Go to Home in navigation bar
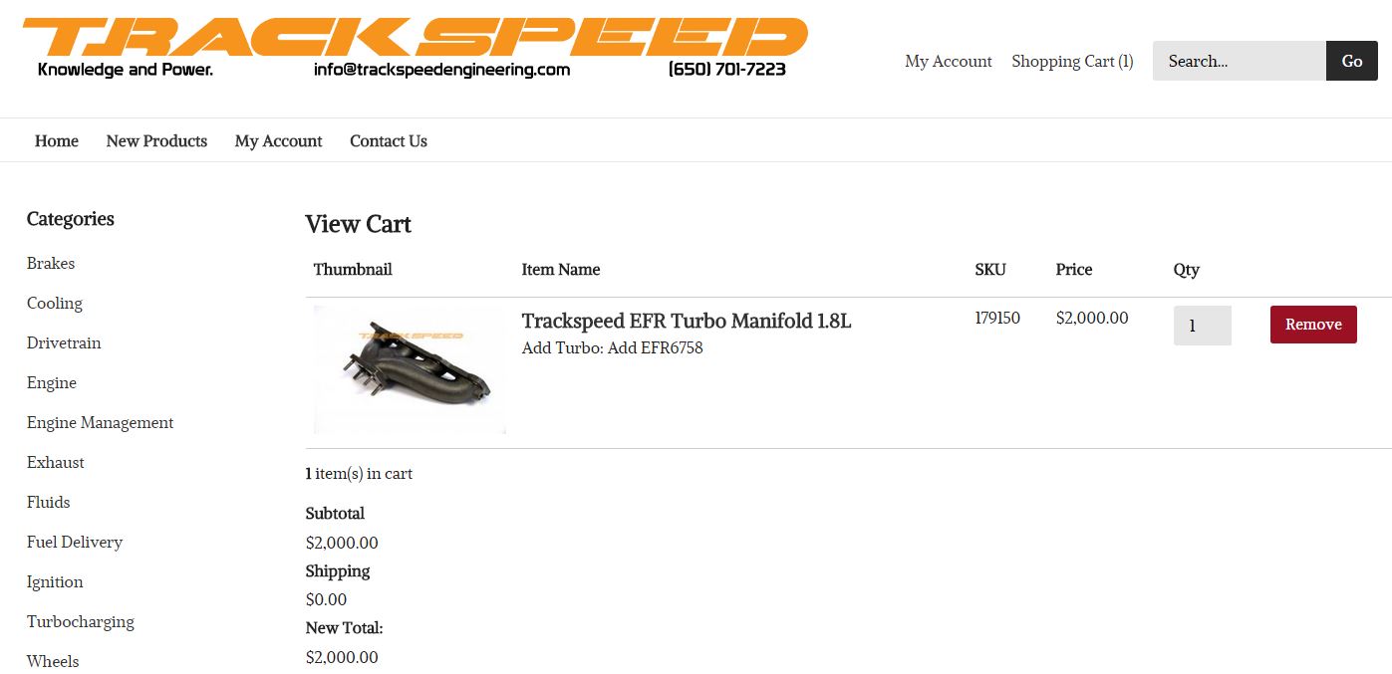1392x674 pixels. click(57, 141)
